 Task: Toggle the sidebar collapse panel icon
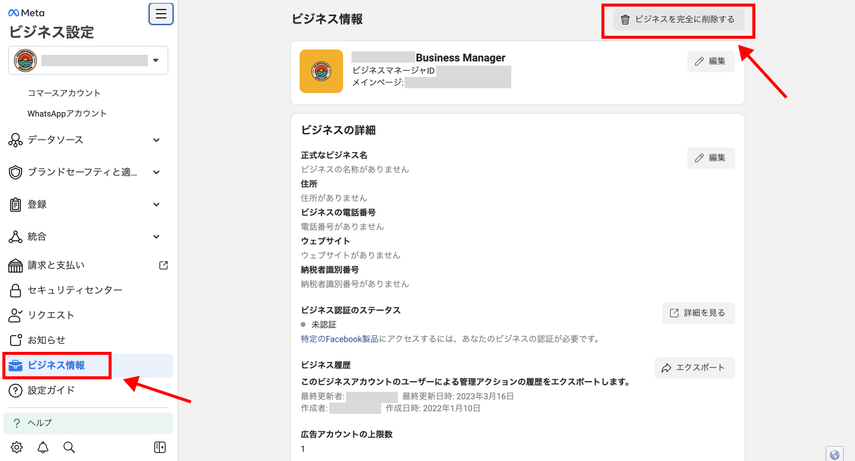point(159,447)
